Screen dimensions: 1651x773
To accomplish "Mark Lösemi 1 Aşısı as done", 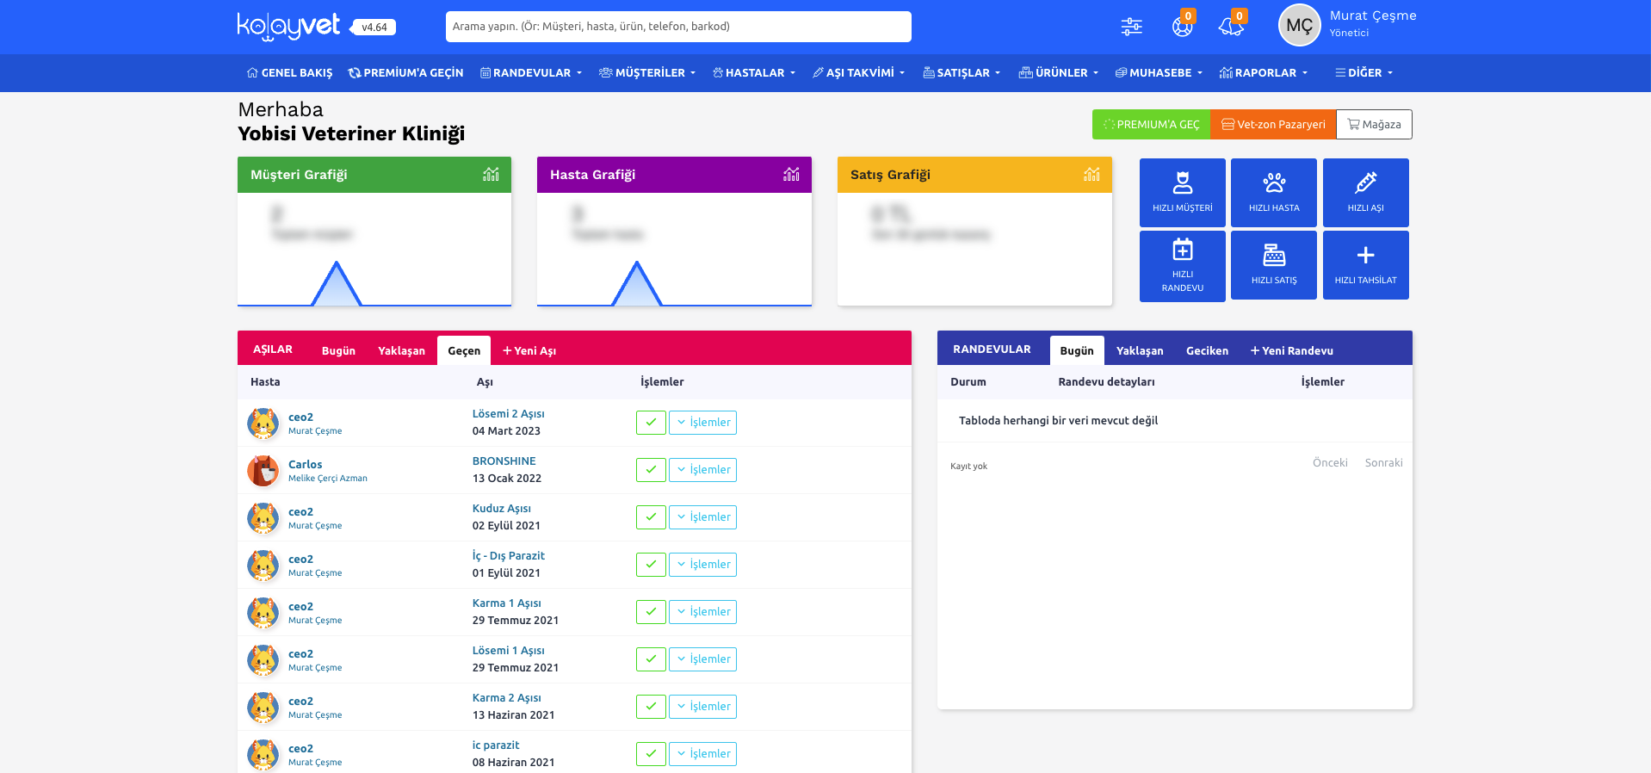I will coord(651,659).
